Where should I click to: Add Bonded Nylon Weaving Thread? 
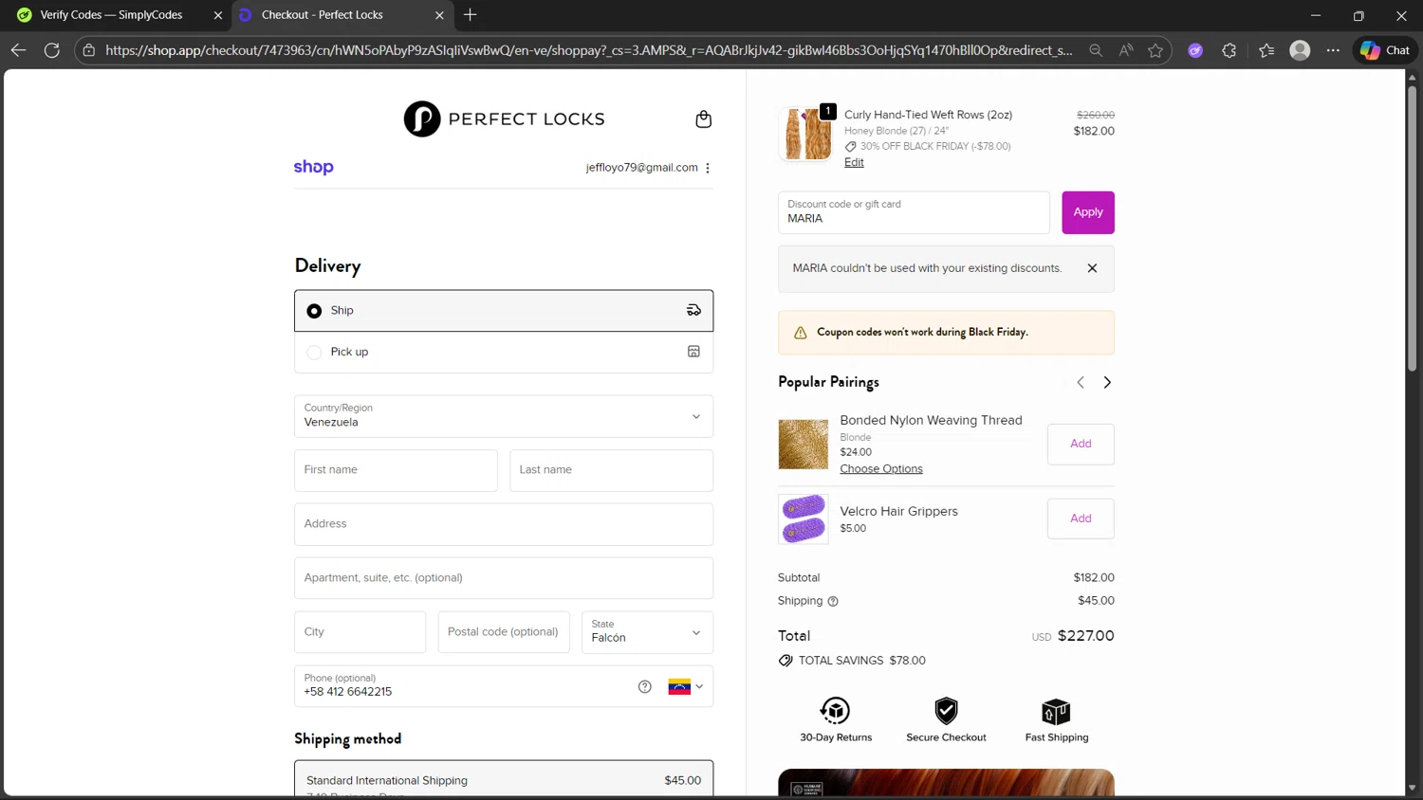click(x=1081, y=444)
